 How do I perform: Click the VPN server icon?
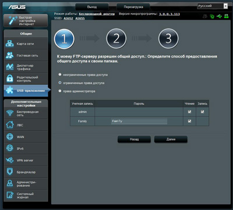point(10,160)
